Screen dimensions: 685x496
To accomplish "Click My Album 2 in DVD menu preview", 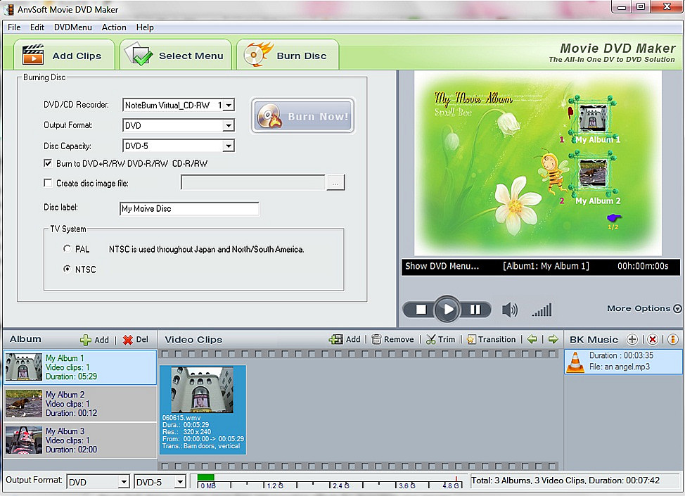I will click(x=594, y=179).
